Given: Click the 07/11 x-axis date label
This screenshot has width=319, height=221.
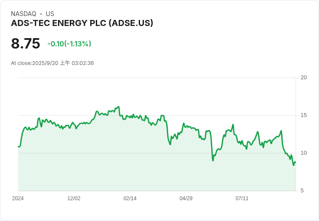Looking at the screenshot, I should point(242,198).
